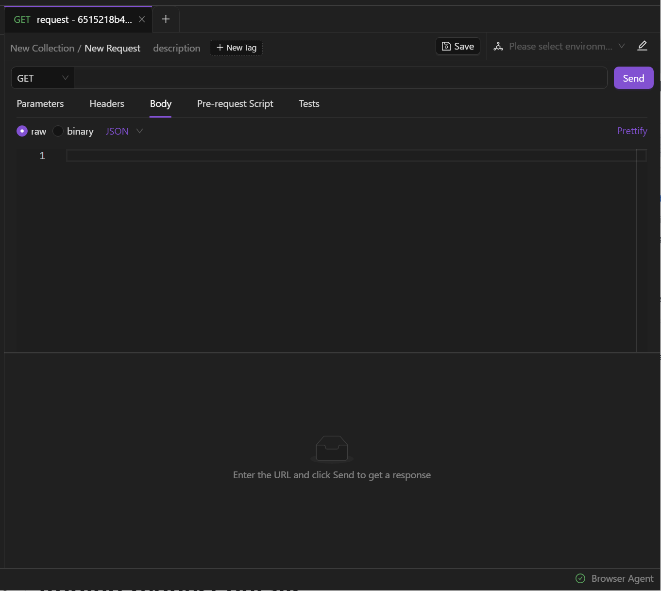Select the Body tab
The image size is (661, 591).
tap(161, 104)
